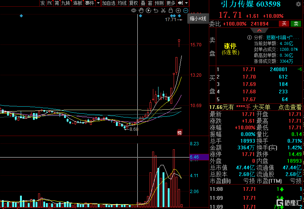Image resolution: width=304 pixels, height=209 pixels.
Task: Click the stock name 引力传媒 603598
Action: 251,4
